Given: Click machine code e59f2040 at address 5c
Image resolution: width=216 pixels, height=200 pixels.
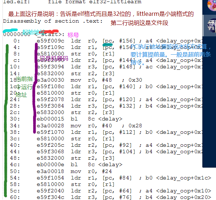Looking at the screenshot, I should click(50, 191).
